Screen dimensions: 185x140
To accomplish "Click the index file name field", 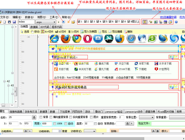I will pos(27,22).
